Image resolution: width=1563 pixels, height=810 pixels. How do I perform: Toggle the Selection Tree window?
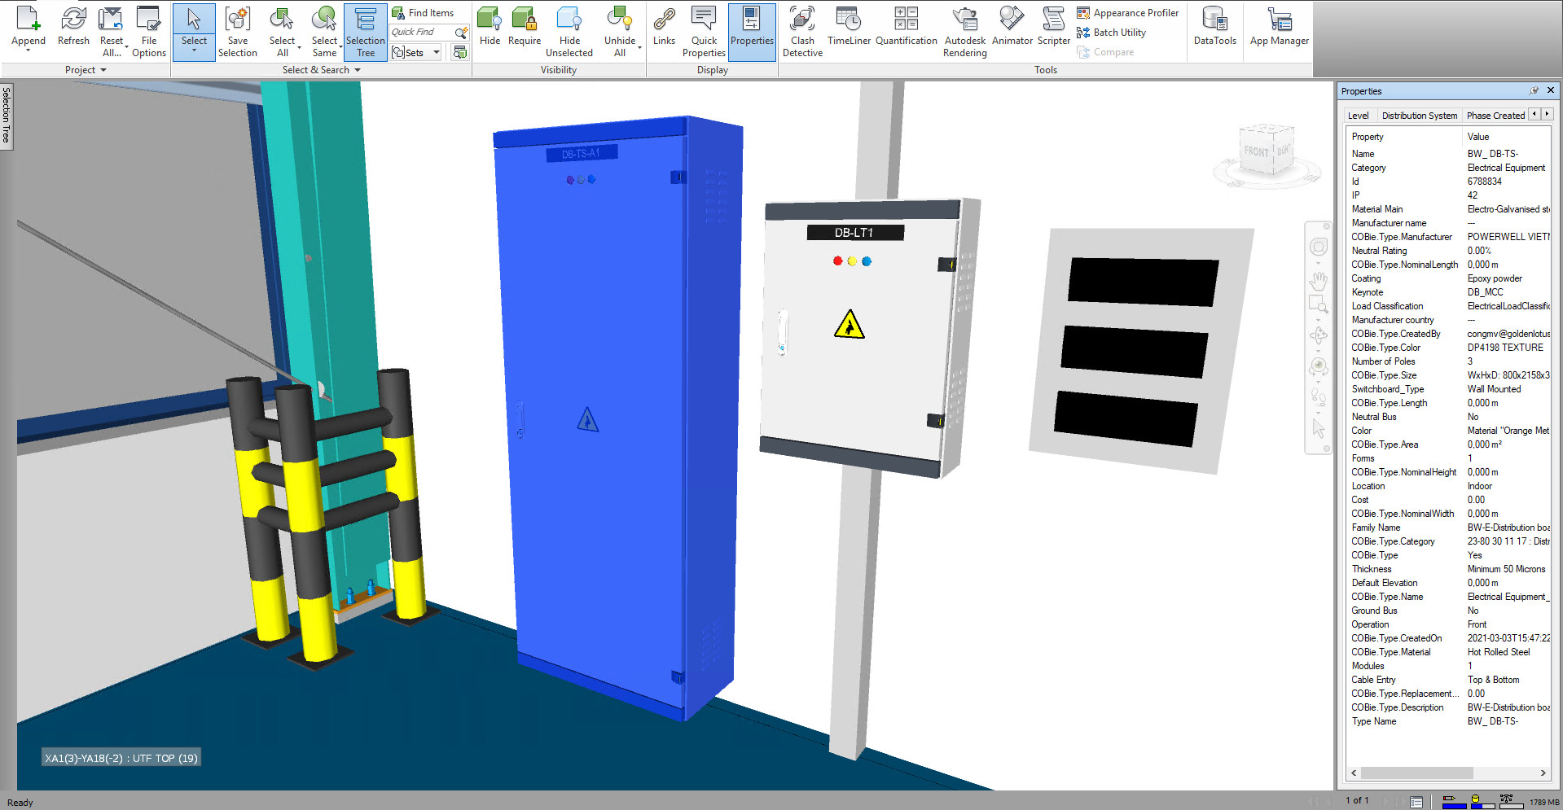point(365,32)
